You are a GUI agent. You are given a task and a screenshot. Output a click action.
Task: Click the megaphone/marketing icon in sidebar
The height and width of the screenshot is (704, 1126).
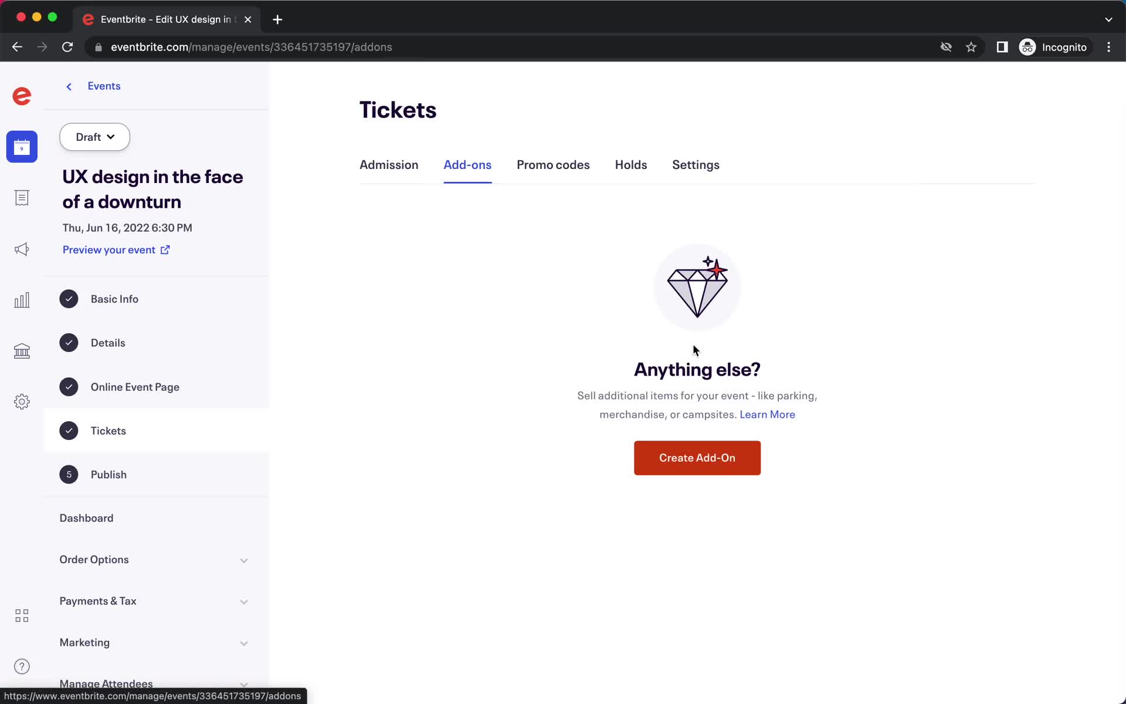pos(22,248)
